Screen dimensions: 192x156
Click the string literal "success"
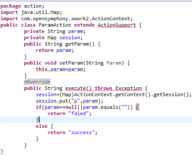(x=81, y=132)
